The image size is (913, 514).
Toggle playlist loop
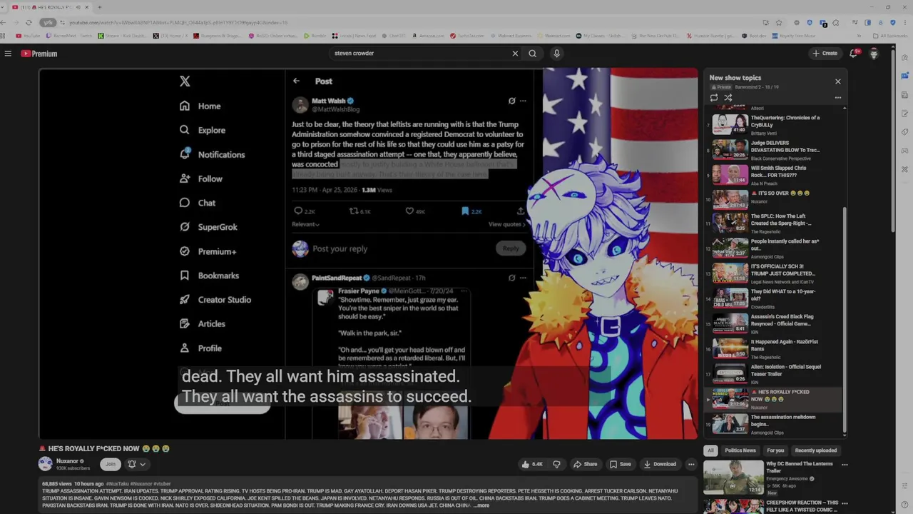coord(714,98)
